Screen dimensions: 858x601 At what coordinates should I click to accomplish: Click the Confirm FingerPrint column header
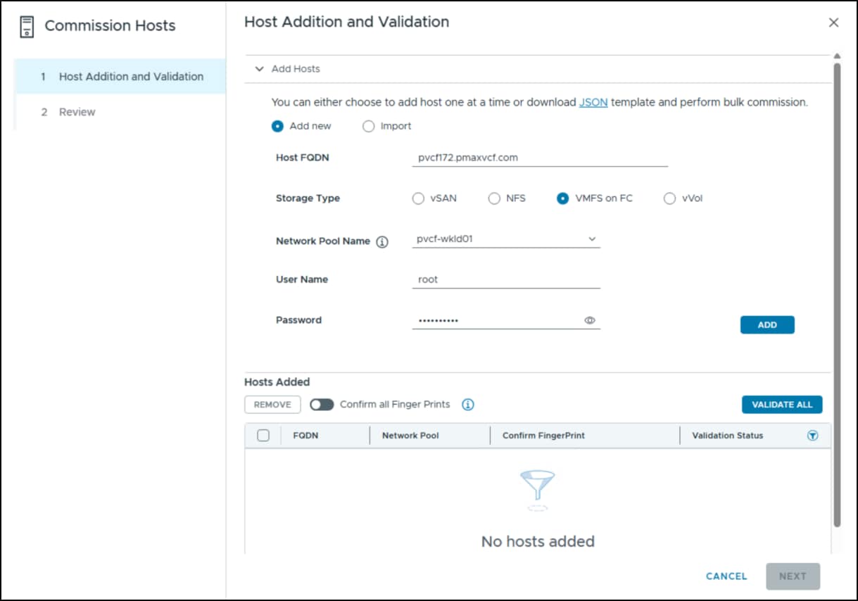point(543,436)
